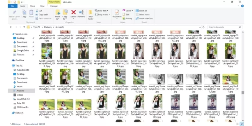Click the search magnifier icon
The height and width of the screenshot is (126, 252).
pyautogui.click(x=240, y=27)
